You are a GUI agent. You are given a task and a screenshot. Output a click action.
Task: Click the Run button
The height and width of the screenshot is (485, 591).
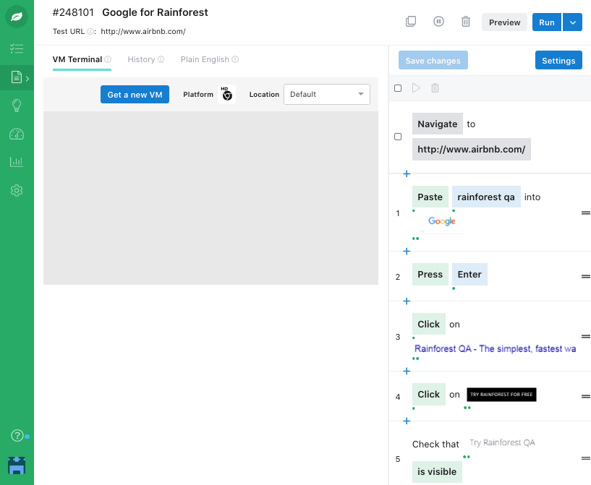[x=547, y=22]
